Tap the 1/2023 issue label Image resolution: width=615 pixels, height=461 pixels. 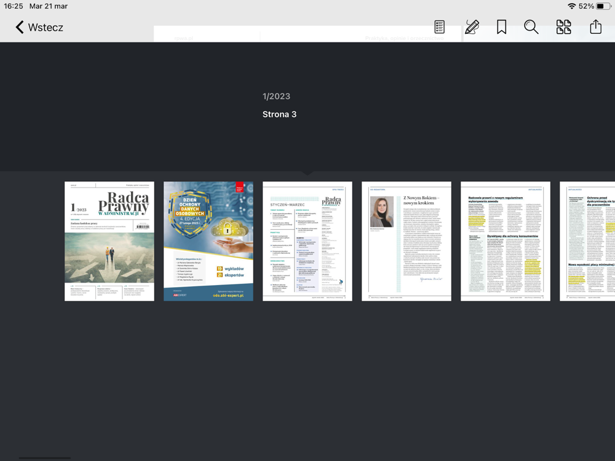point(277,97)
